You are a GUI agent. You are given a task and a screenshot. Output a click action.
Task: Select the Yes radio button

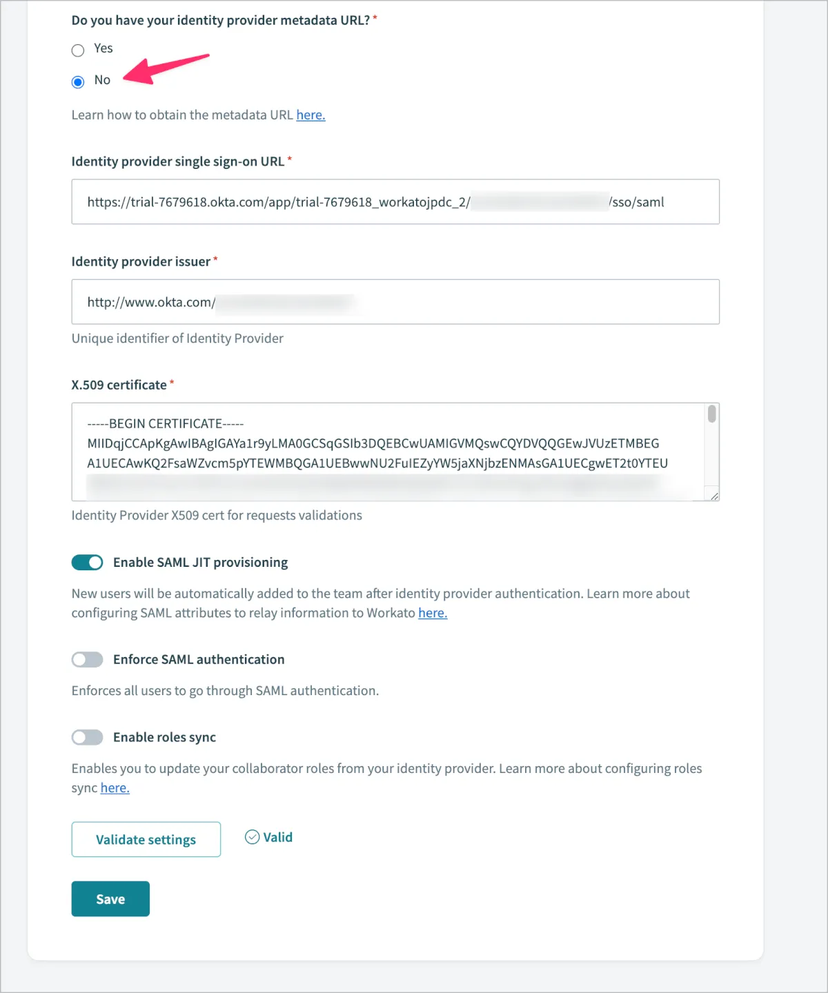(78, 50)
